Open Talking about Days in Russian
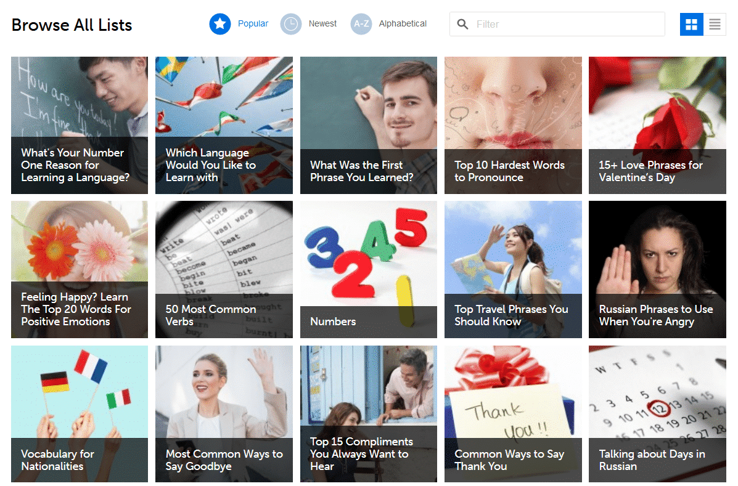 tap(657, 413)
